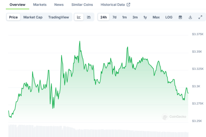Set chart range to Max

click(x=156, y=17)
